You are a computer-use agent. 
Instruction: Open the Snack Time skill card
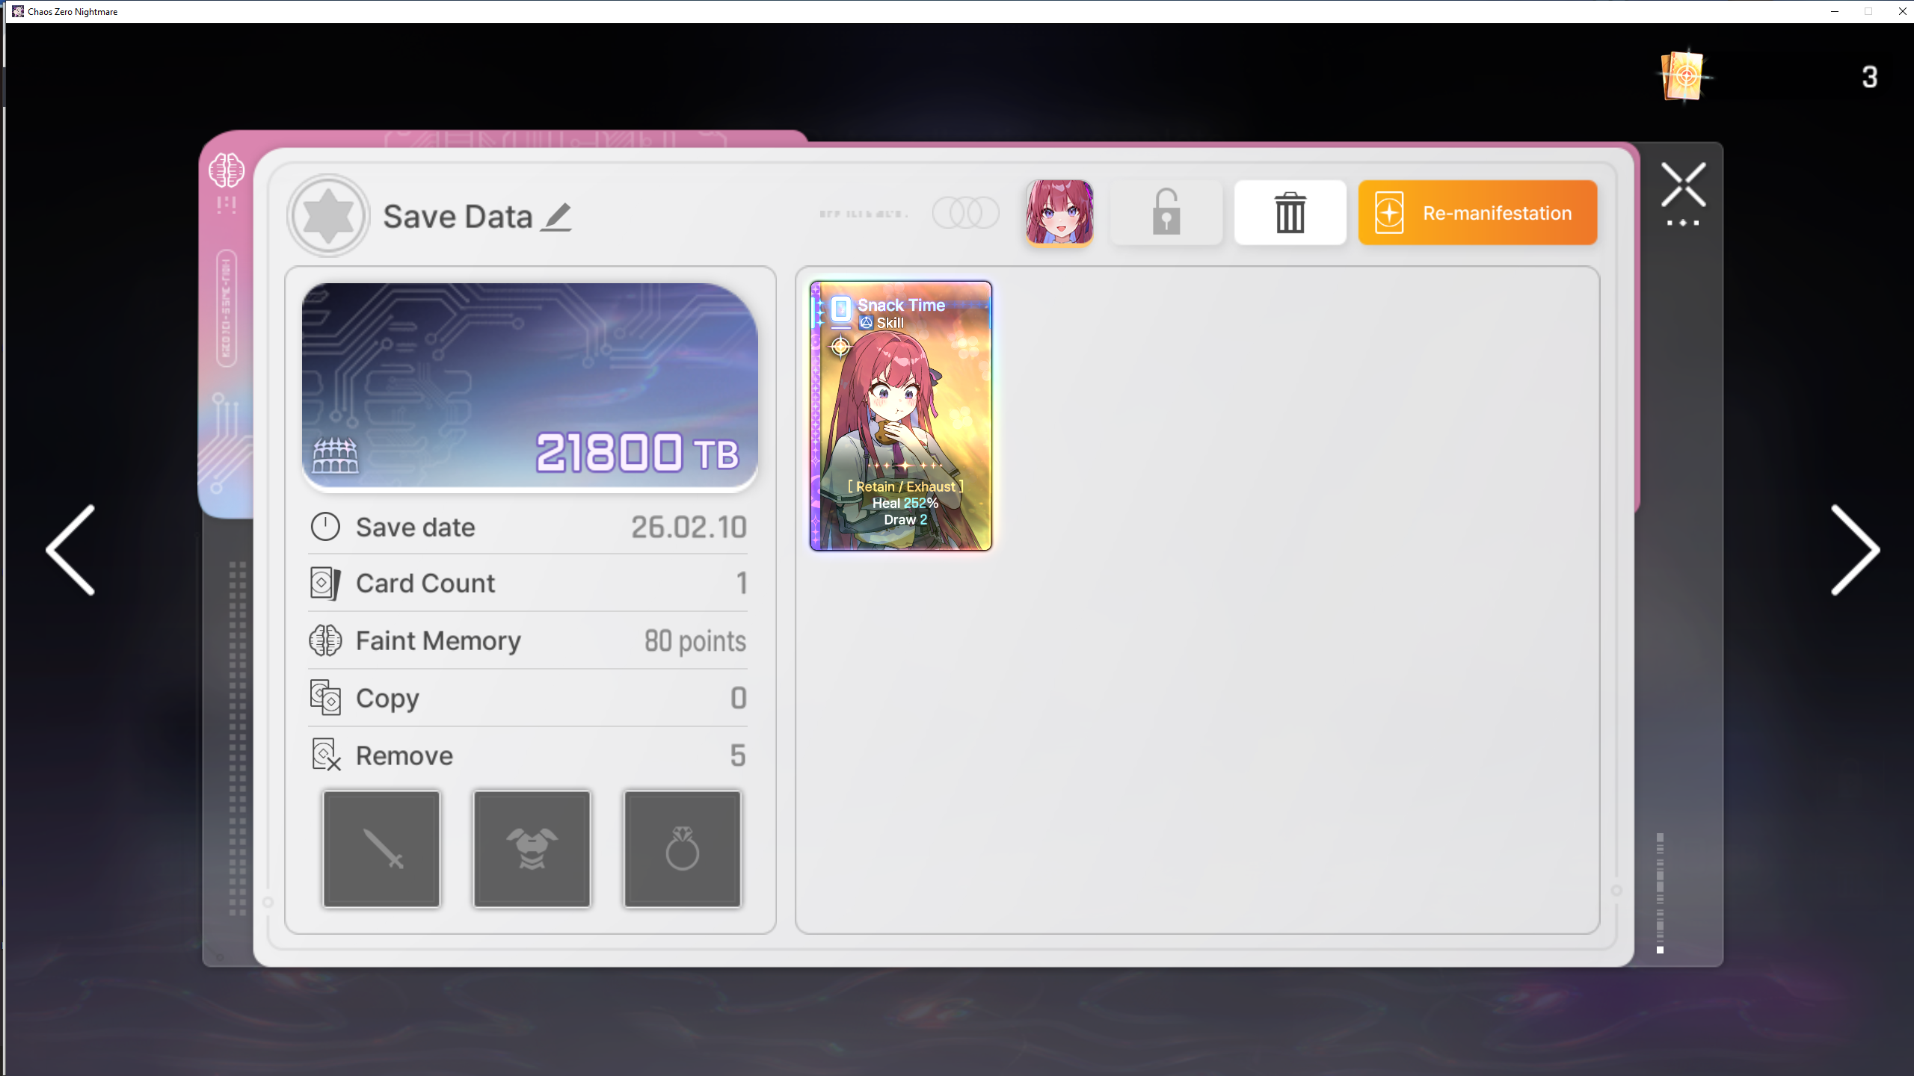point(901,416)
